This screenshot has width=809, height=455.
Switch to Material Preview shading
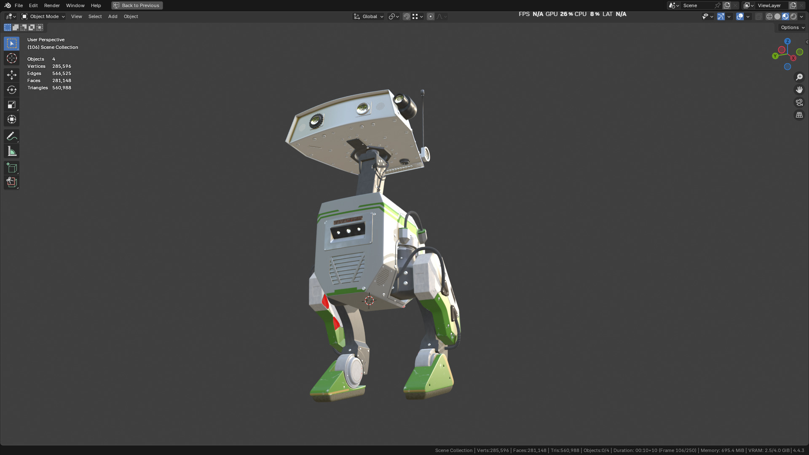[785, 16]
